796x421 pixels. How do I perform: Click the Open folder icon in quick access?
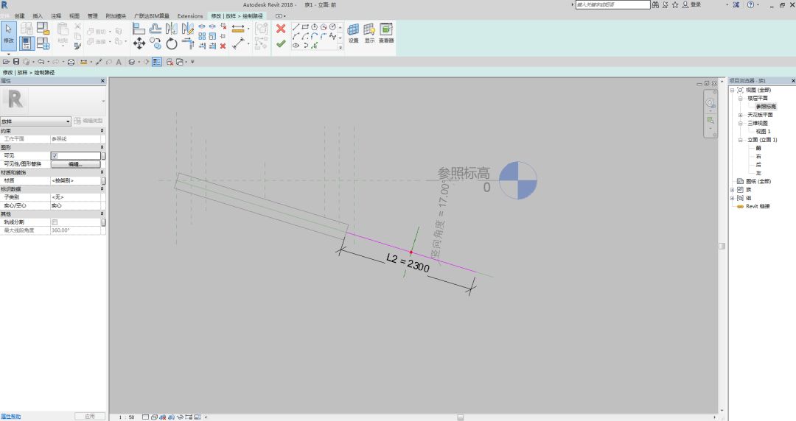tap(6, 62)
